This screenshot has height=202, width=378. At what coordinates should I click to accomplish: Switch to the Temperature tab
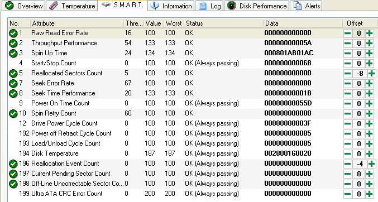coord(72,6)
